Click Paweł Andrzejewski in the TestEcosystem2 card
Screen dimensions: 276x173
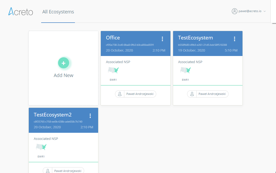68,171
